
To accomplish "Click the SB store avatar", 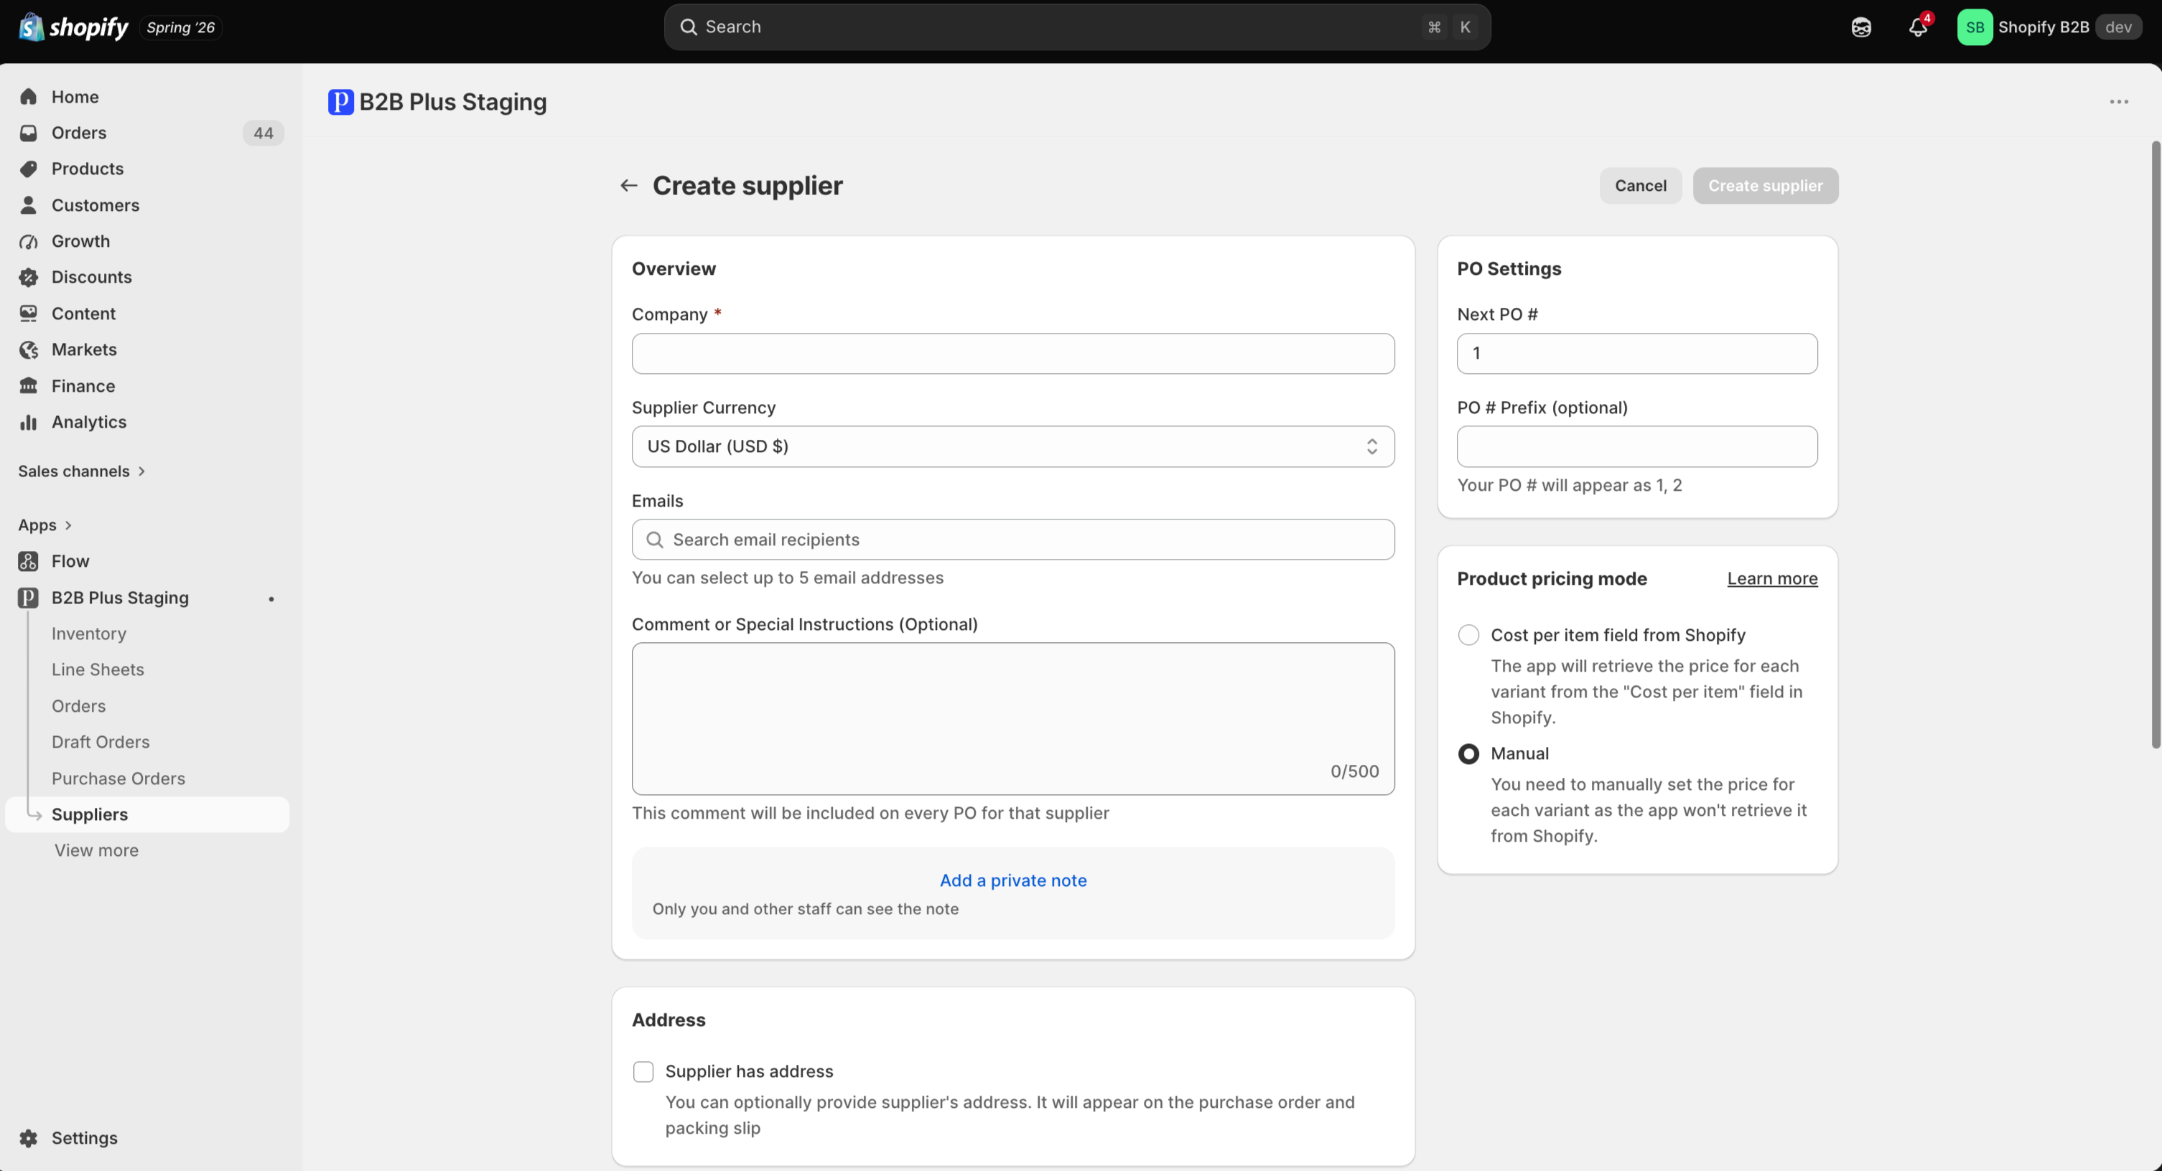I will (1974, 27).
